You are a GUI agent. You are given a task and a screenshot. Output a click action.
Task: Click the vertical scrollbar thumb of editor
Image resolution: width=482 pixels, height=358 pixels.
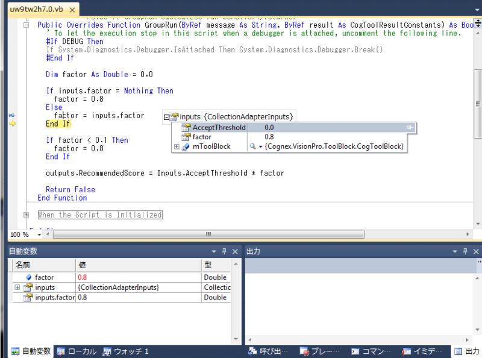(x=478, y=103)
